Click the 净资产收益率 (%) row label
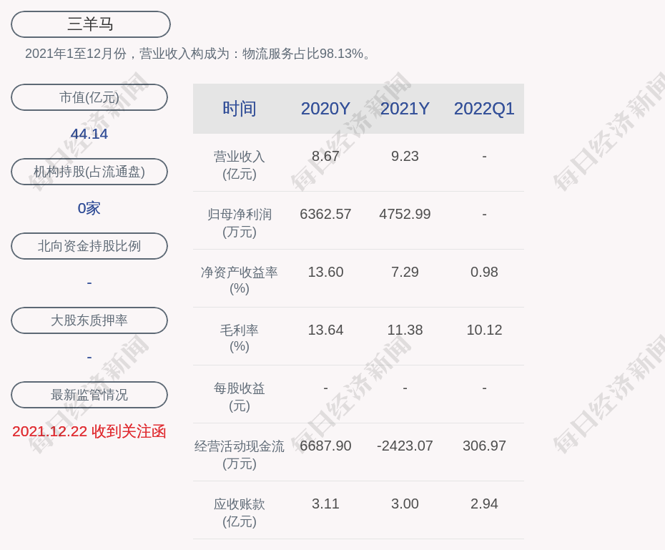Viewport: 665px width, 550px height. point(240,280)
